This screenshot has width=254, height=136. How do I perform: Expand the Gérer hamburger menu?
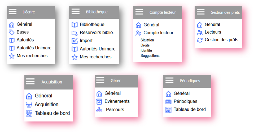[100, 80]
